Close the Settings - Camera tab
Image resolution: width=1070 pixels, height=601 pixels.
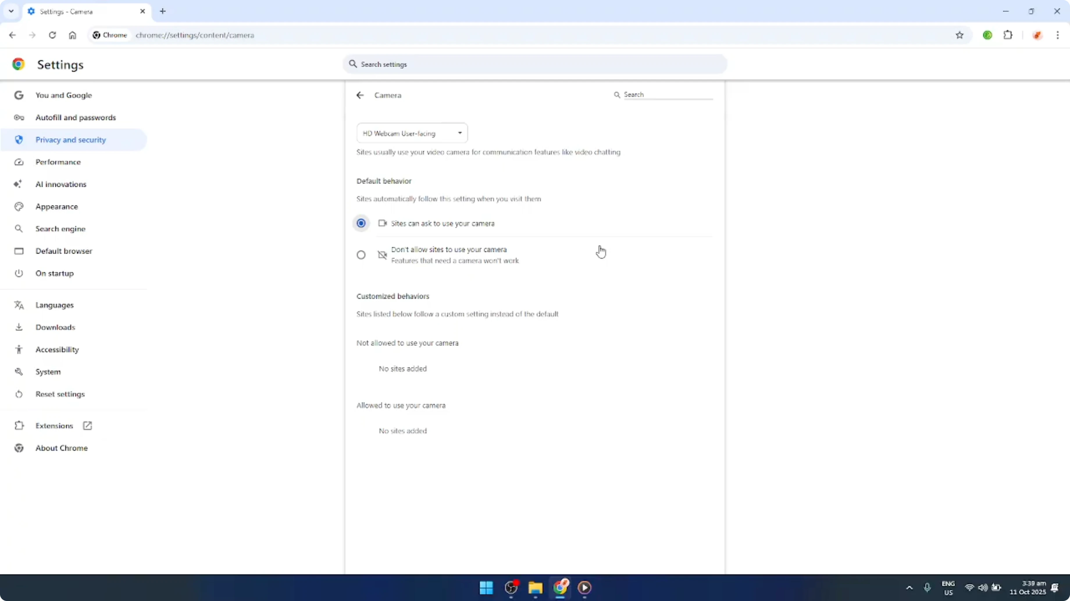[x=142, y=11]
